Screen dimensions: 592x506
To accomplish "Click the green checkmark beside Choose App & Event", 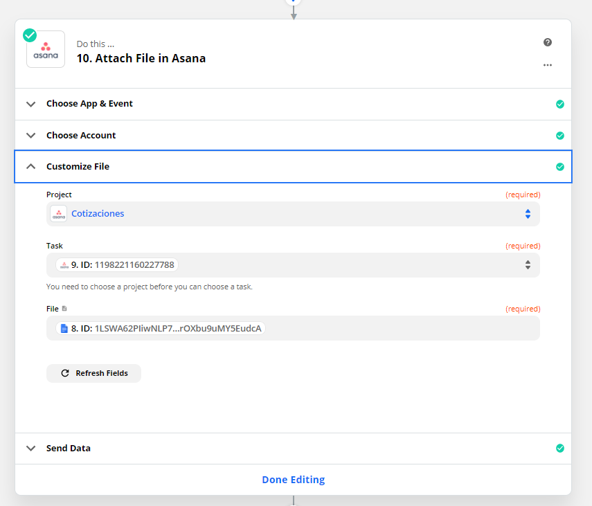I will (x=560, y=104).
